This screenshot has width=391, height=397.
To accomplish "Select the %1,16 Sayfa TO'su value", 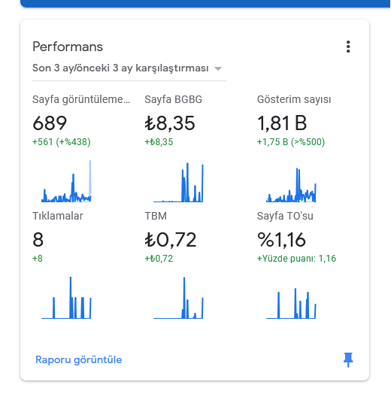I will coord(281,240).
